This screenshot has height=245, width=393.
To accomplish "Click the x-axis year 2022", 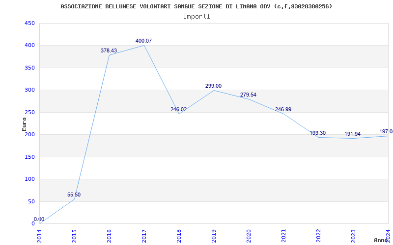I will pos(318,236).
